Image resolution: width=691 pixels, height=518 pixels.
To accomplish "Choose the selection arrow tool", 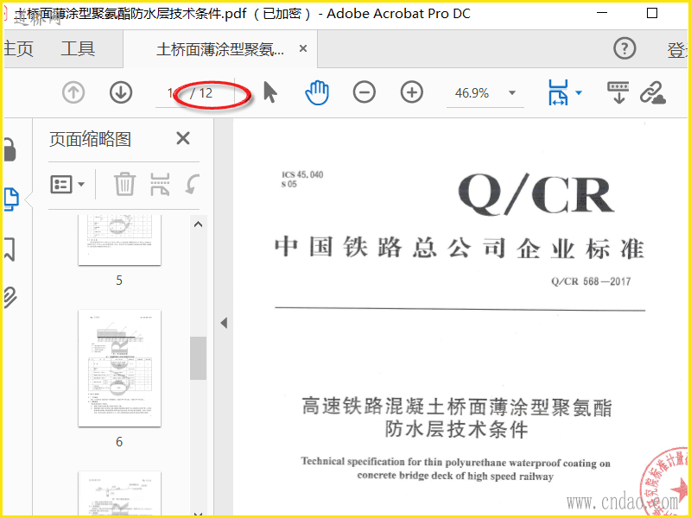I will [x=270, y=92].
